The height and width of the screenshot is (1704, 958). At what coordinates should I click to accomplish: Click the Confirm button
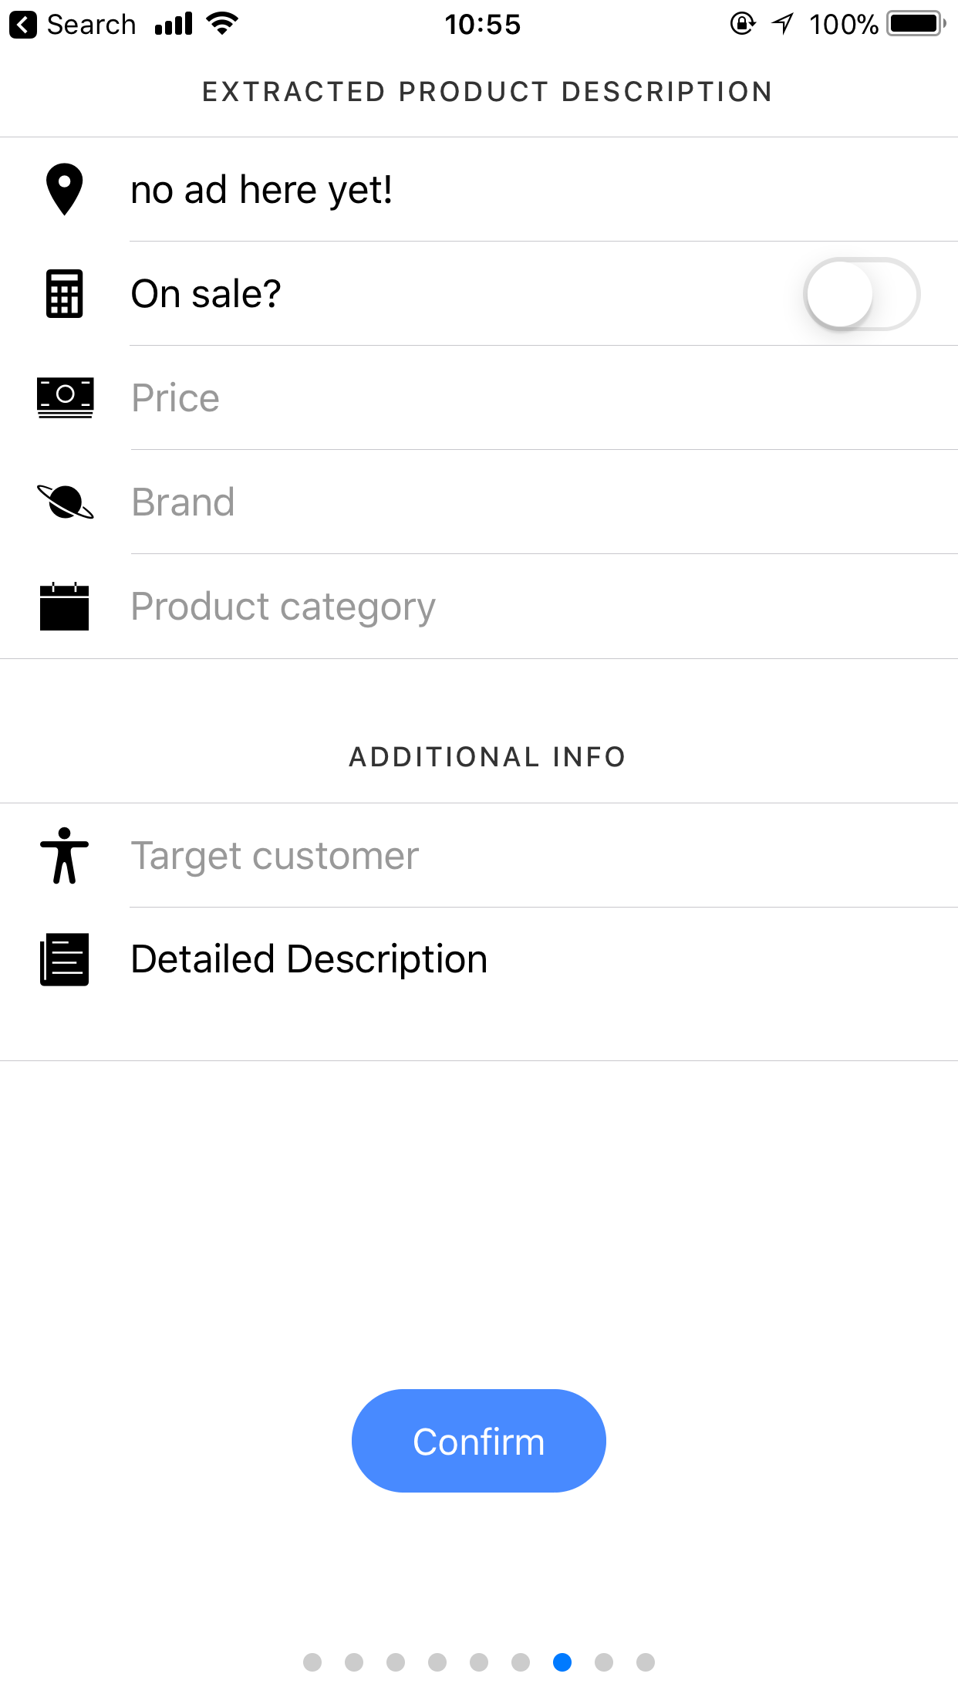[x=479, y=1441]
